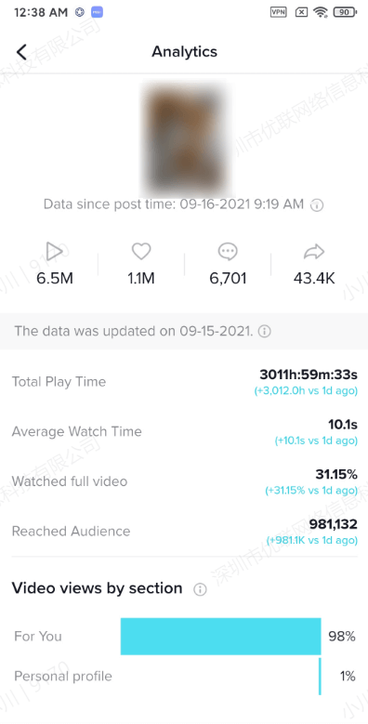The width and height of the screenshot is (368, 724).
Task: Tap the comments bubble icon
Action: click(228, 252)
